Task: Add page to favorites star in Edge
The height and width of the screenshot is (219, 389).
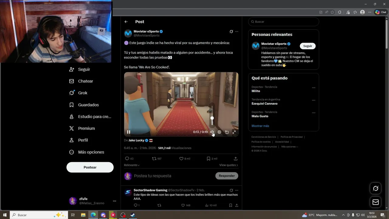Action: (332, 12)
